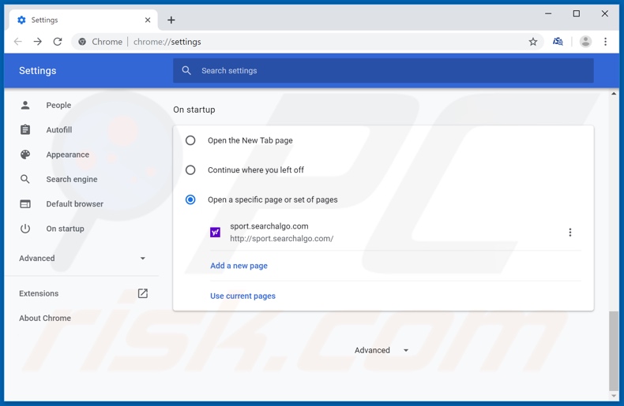Click the Search settings input field
This screenshot has width=624, height=406.
tap(383, 71)
